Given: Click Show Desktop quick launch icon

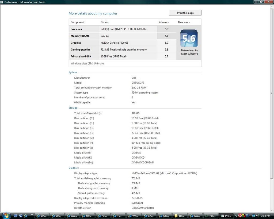Looking at the screenshot, I should point(16,216).
